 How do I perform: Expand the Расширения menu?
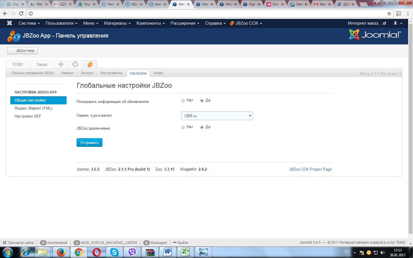coord(185,23)
